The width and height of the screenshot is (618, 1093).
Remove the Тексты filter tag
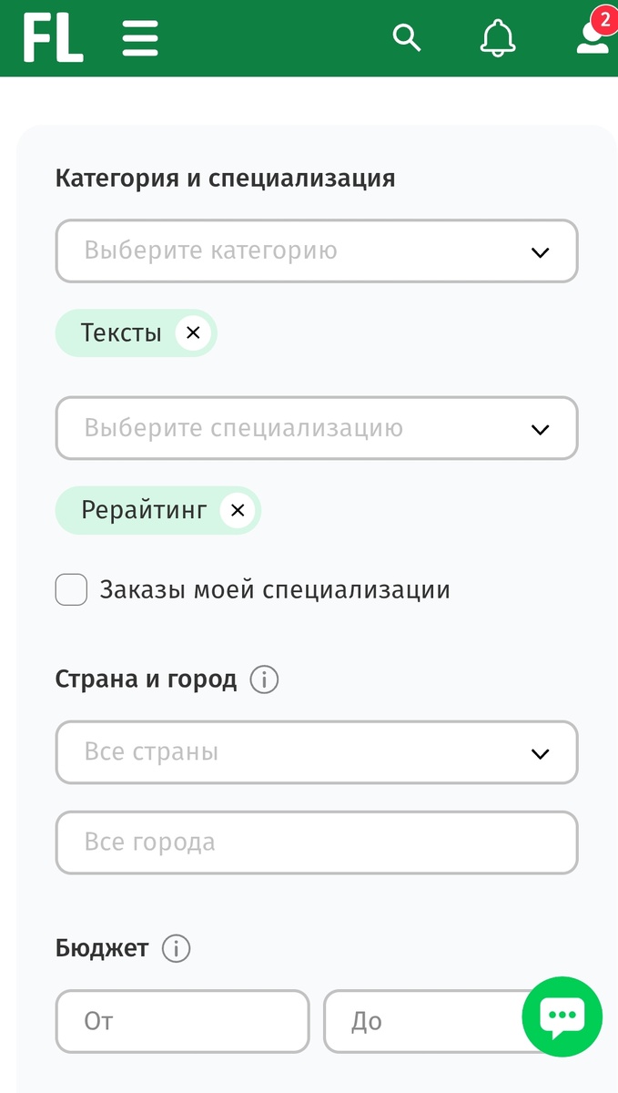point(192,332)
